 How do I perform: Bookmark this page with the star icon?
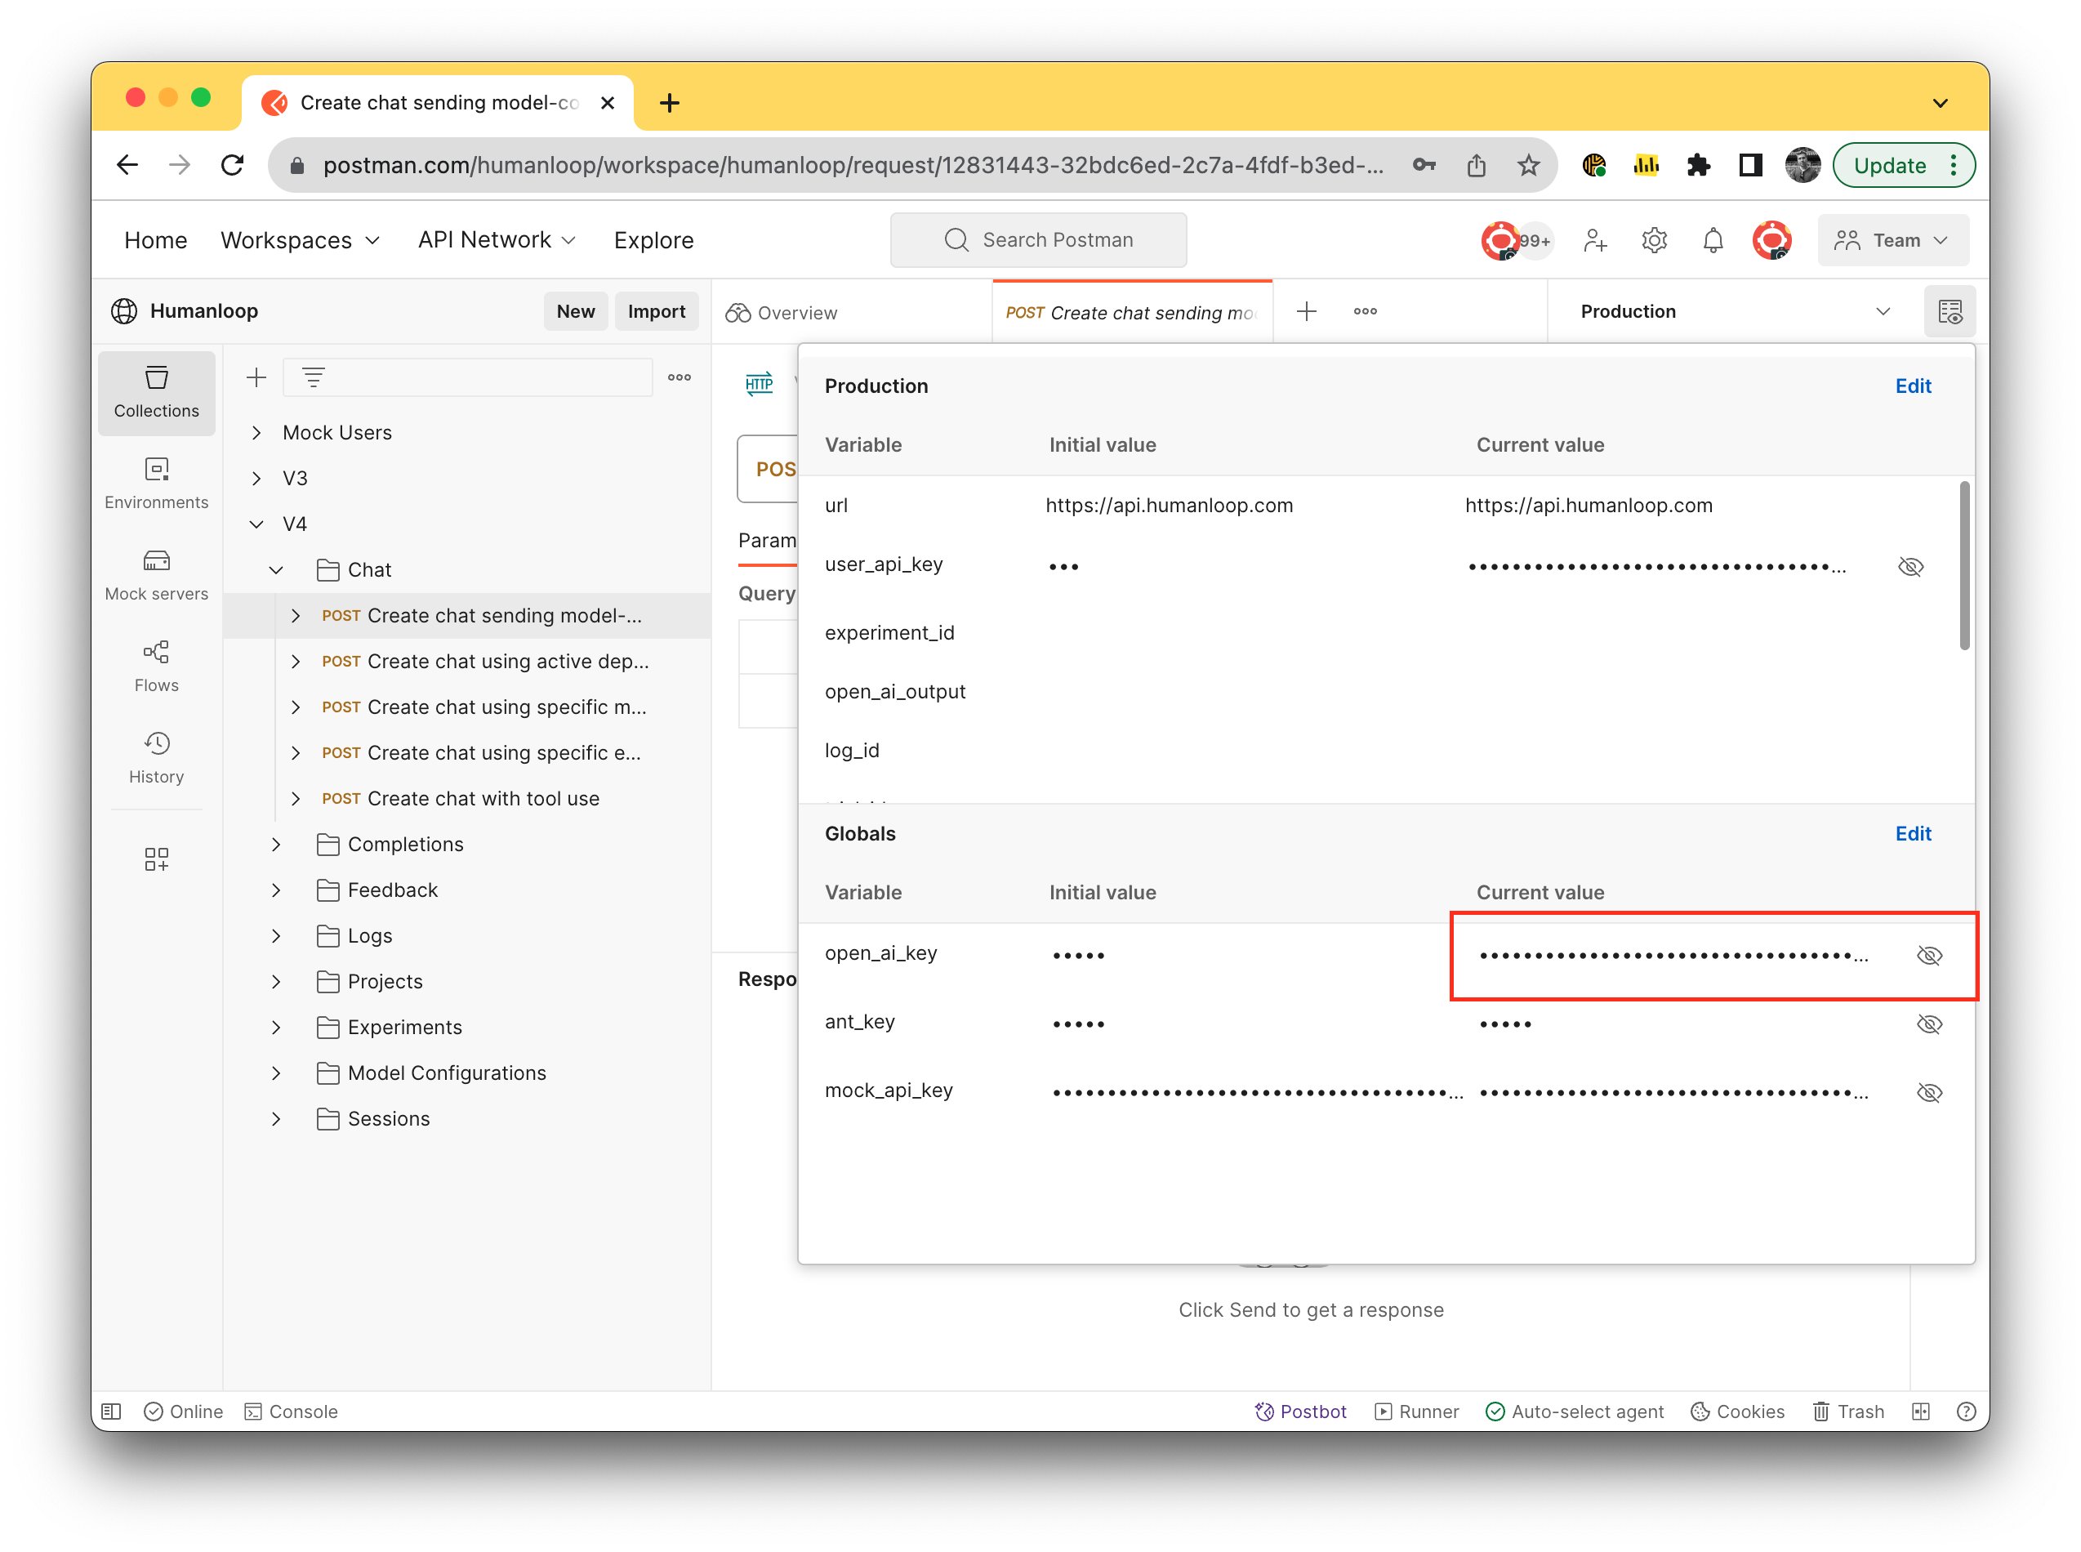point(1528,165)
